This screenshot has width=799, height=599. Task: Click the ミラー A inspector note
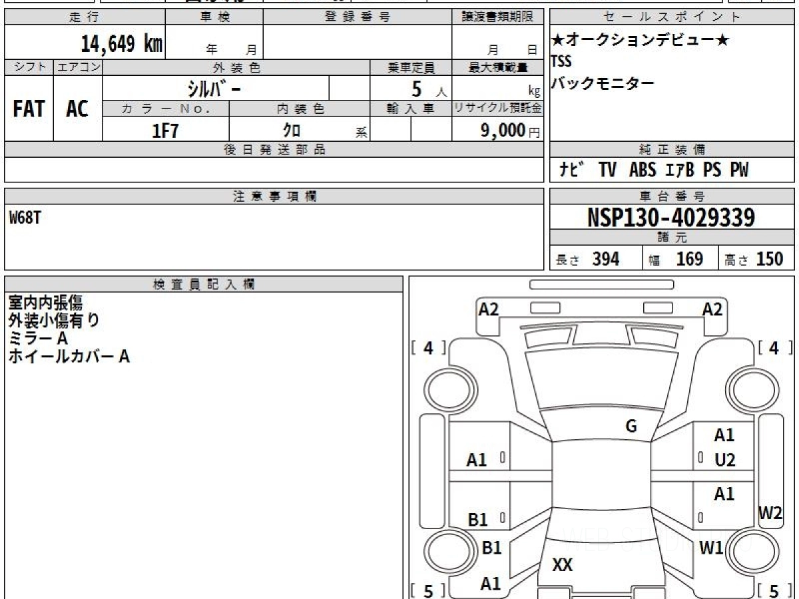[38, 339]
